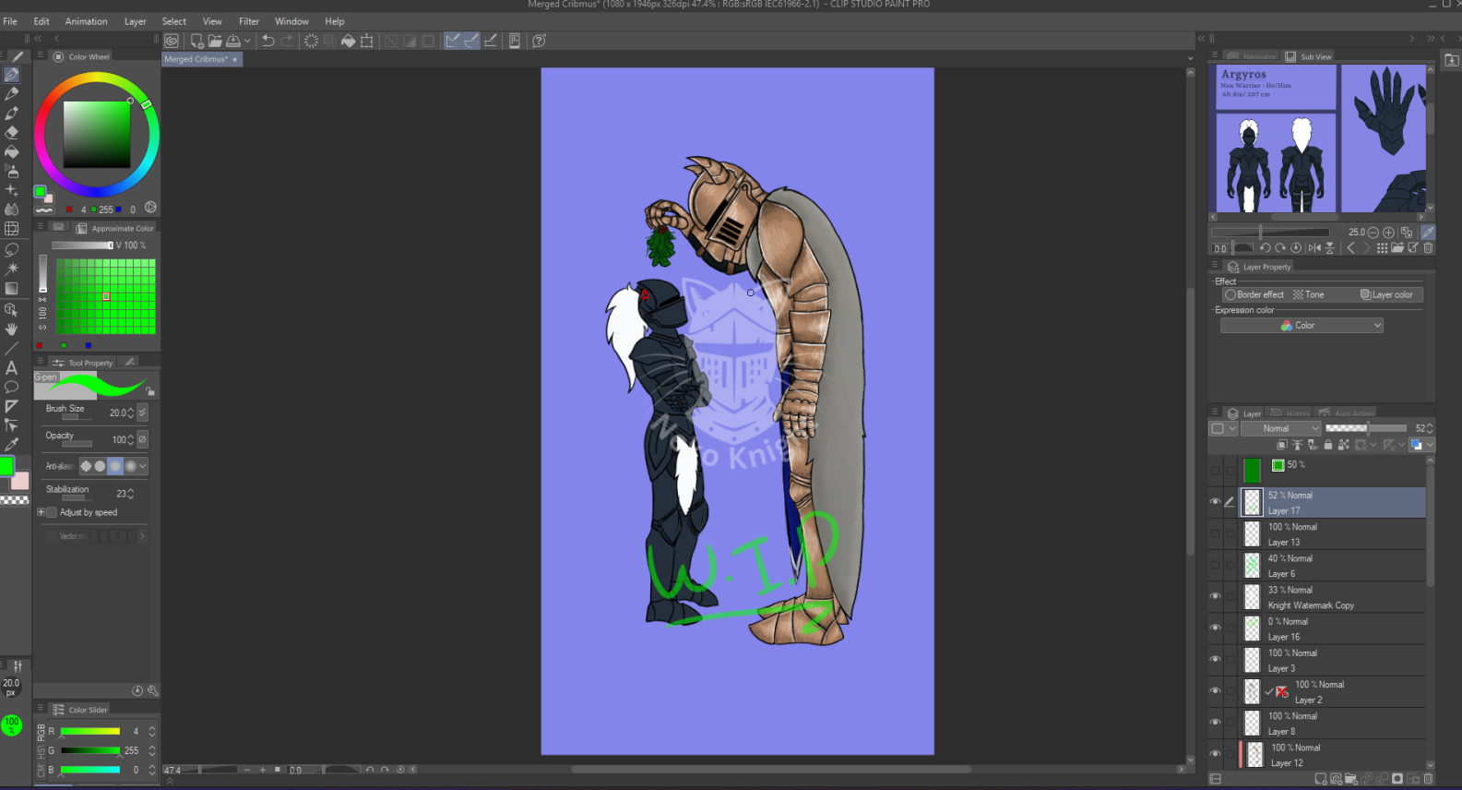The height and width of the screenshot is (790, 1462).
Task: Click the Layer color button
Action: point(1386,294)
